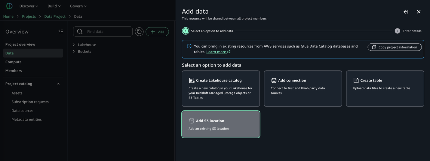Open the Build dropdown menu

54,6
